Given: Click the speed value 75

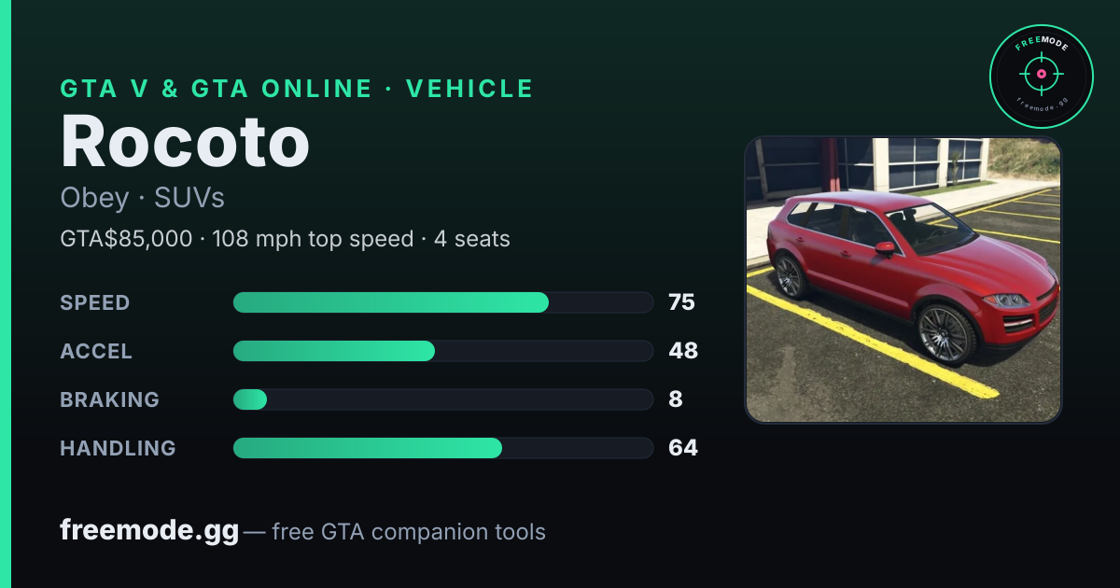Looking at the screenshot, I should pos(681,302).
